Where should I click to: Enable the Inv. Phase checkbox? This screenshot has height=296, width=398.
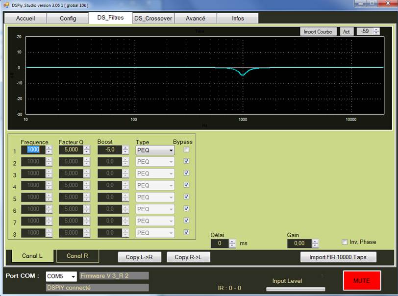(345, 242)
